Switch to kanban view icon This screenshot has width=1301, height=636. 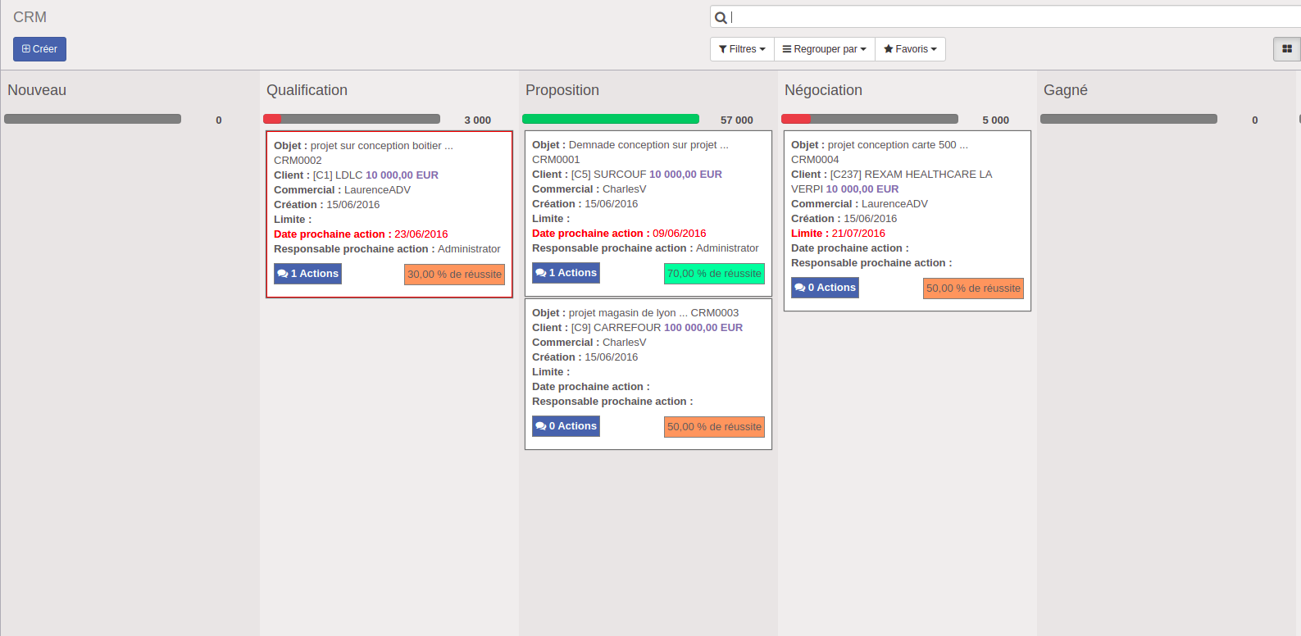pos(1286,49)
